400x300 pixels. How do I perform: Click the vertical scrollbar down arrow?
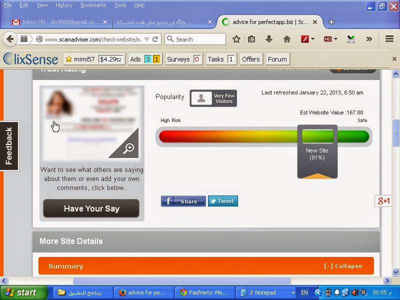pos(395,272)
